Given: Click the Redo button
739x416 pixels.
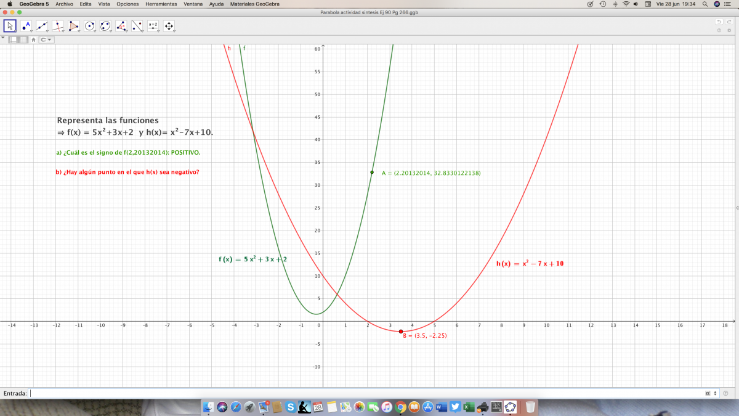Looking at the screenshot, I should 729,22.
